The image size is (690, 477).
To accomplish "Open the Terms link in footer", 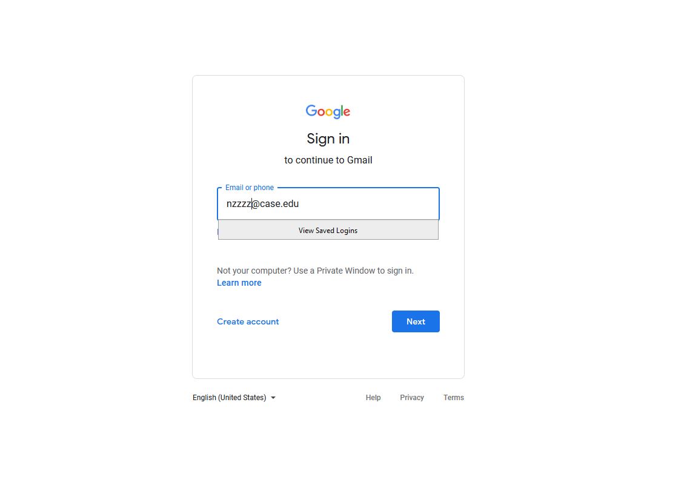I will click(454, 398).
